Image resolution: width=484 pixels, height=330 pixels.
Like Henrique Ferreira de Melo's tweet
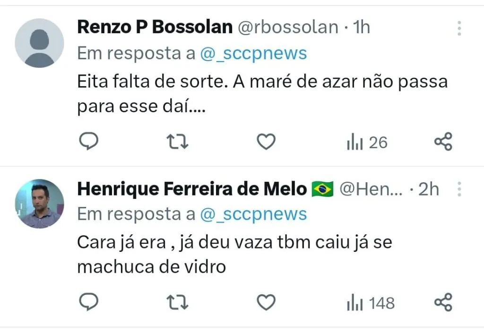tap(266, 302)
